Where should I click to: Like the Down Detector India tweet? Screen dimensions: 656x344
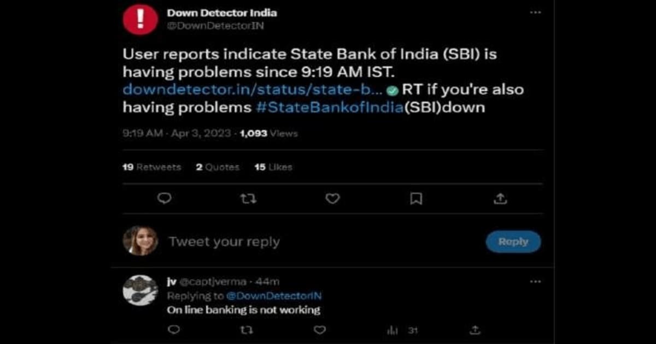click(332, 199)
